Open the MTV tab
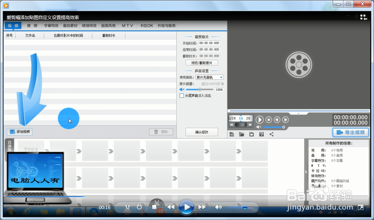374x220 pixels. coord(127,25)
